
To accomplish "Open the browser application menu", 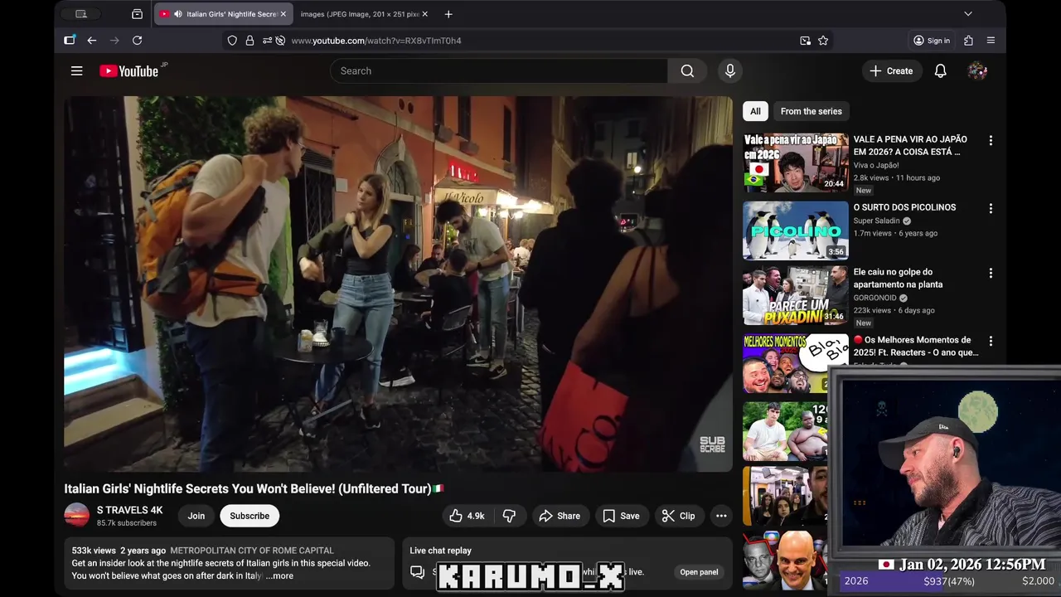I will pos(991,41).
